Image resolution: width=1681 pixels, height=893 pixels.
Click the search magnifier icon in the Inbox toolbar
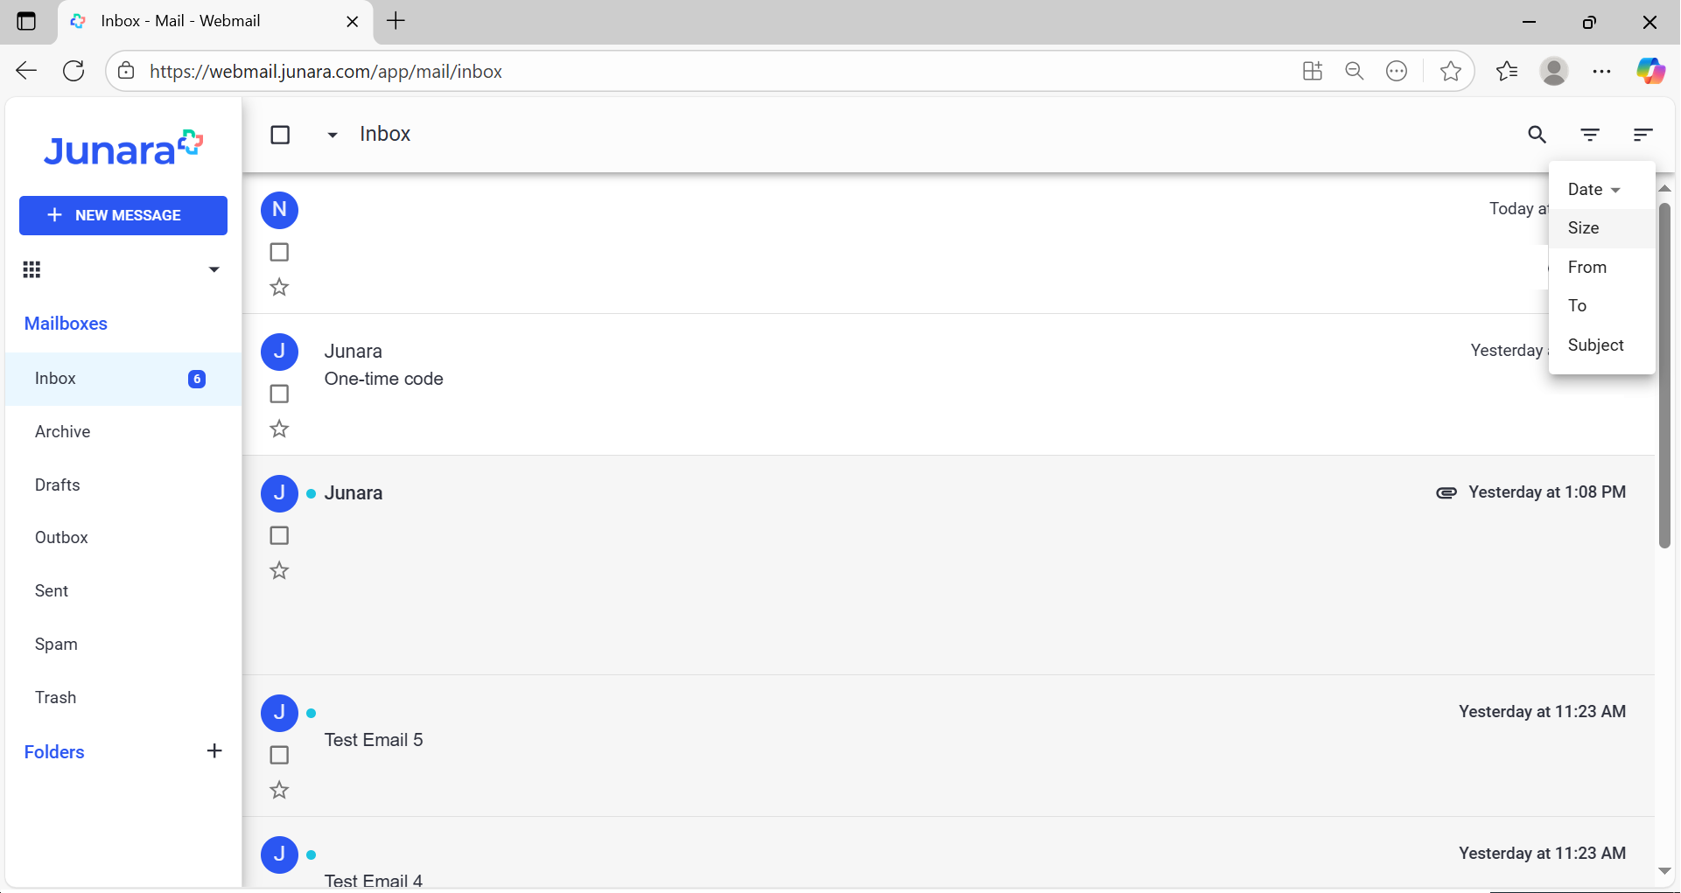tap(1537, 135)
